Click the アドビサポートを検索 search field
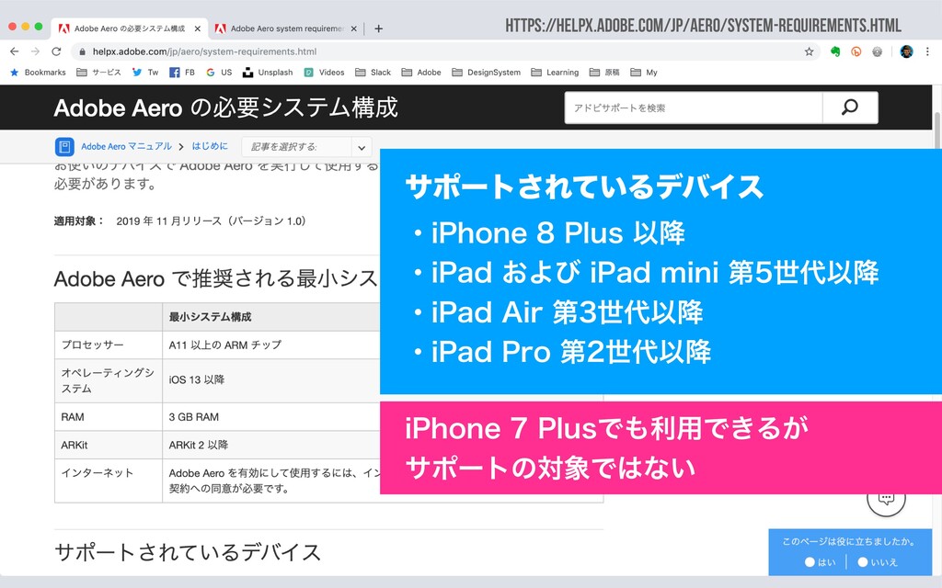The image size is (942, 588). pyautogui.click(x=694, y=108)
